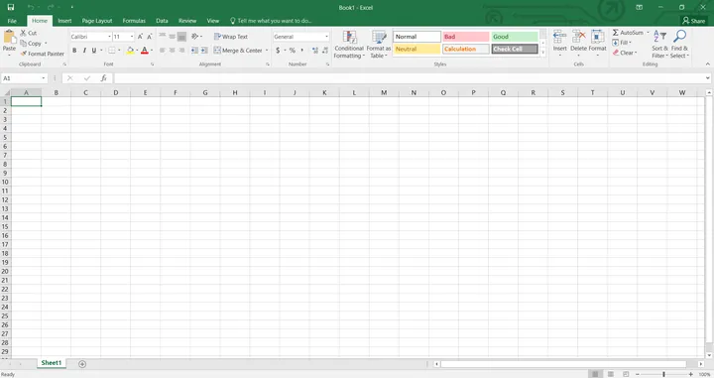This screenshot has height=378, width=714.
Task: Click the Increase Indent icon
Action: tap(204, 50)
